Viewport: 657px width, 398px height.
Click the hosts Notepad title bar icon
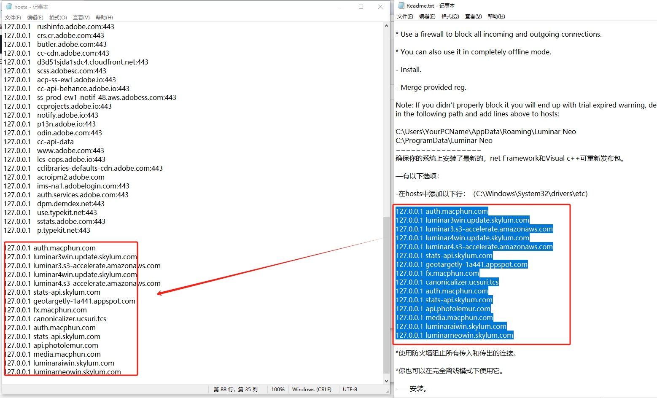(x=9, y=7)
